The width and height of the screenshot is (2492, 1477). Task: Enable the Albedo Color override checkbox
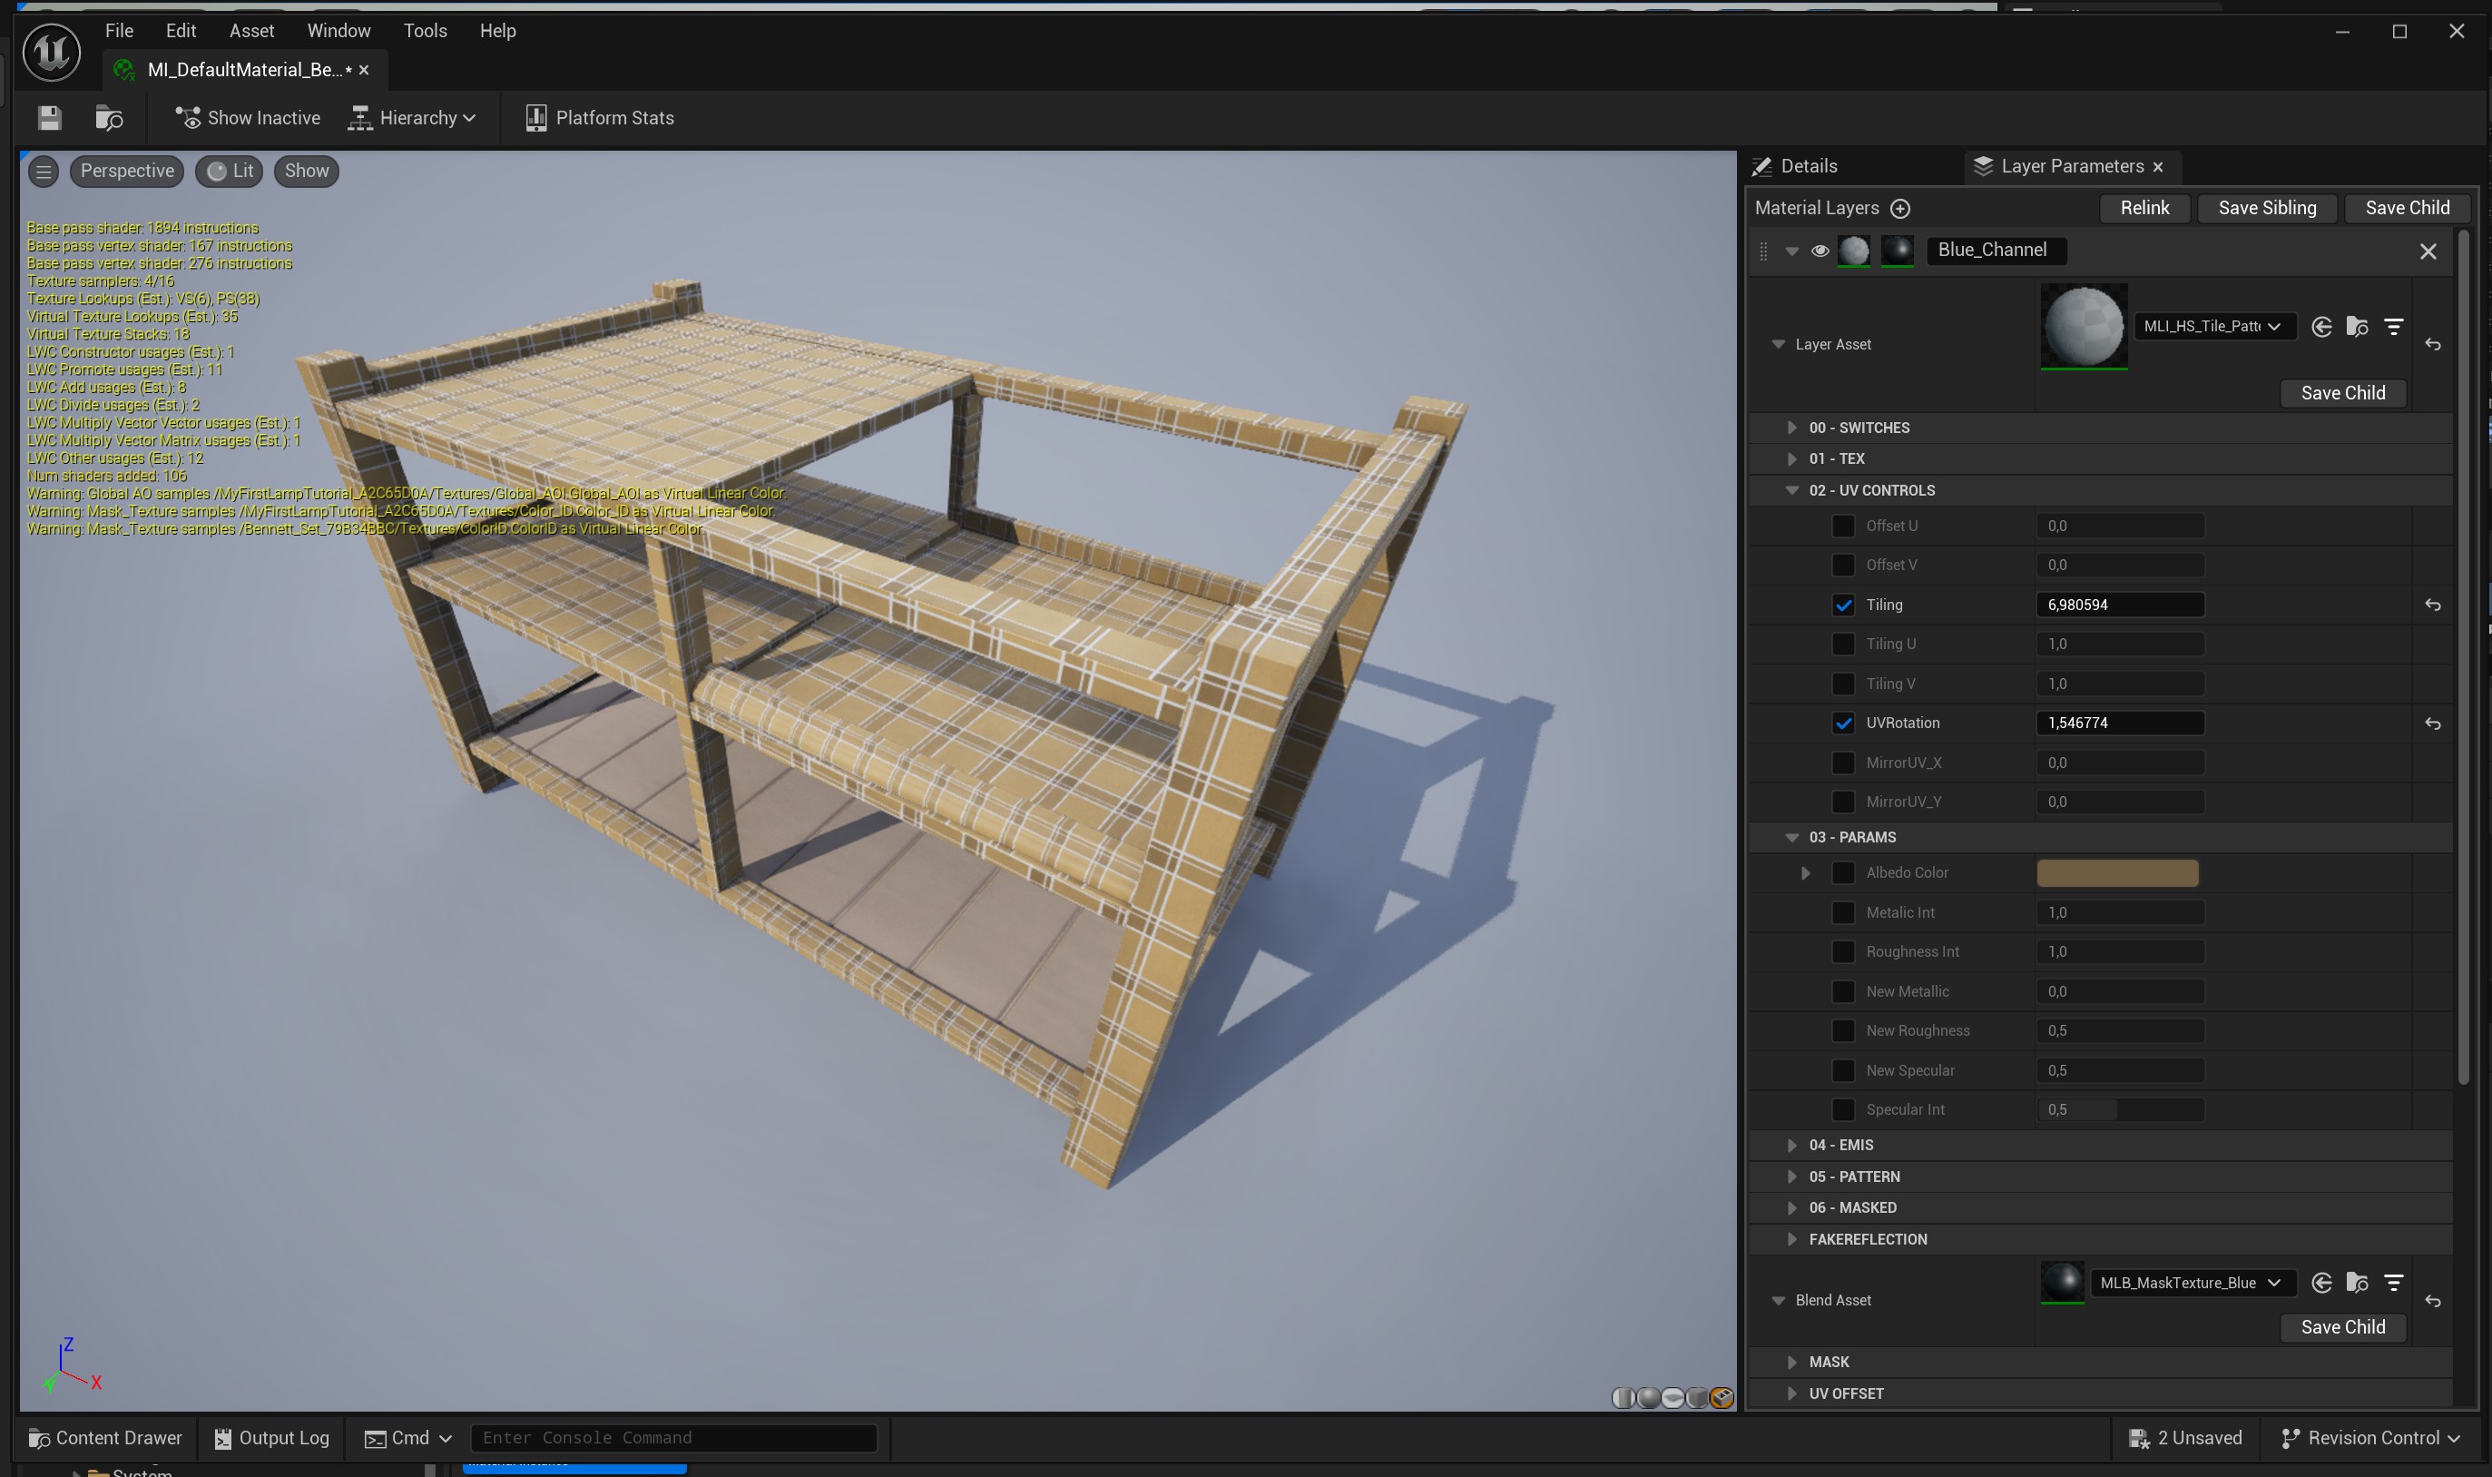click(1843, 873)
